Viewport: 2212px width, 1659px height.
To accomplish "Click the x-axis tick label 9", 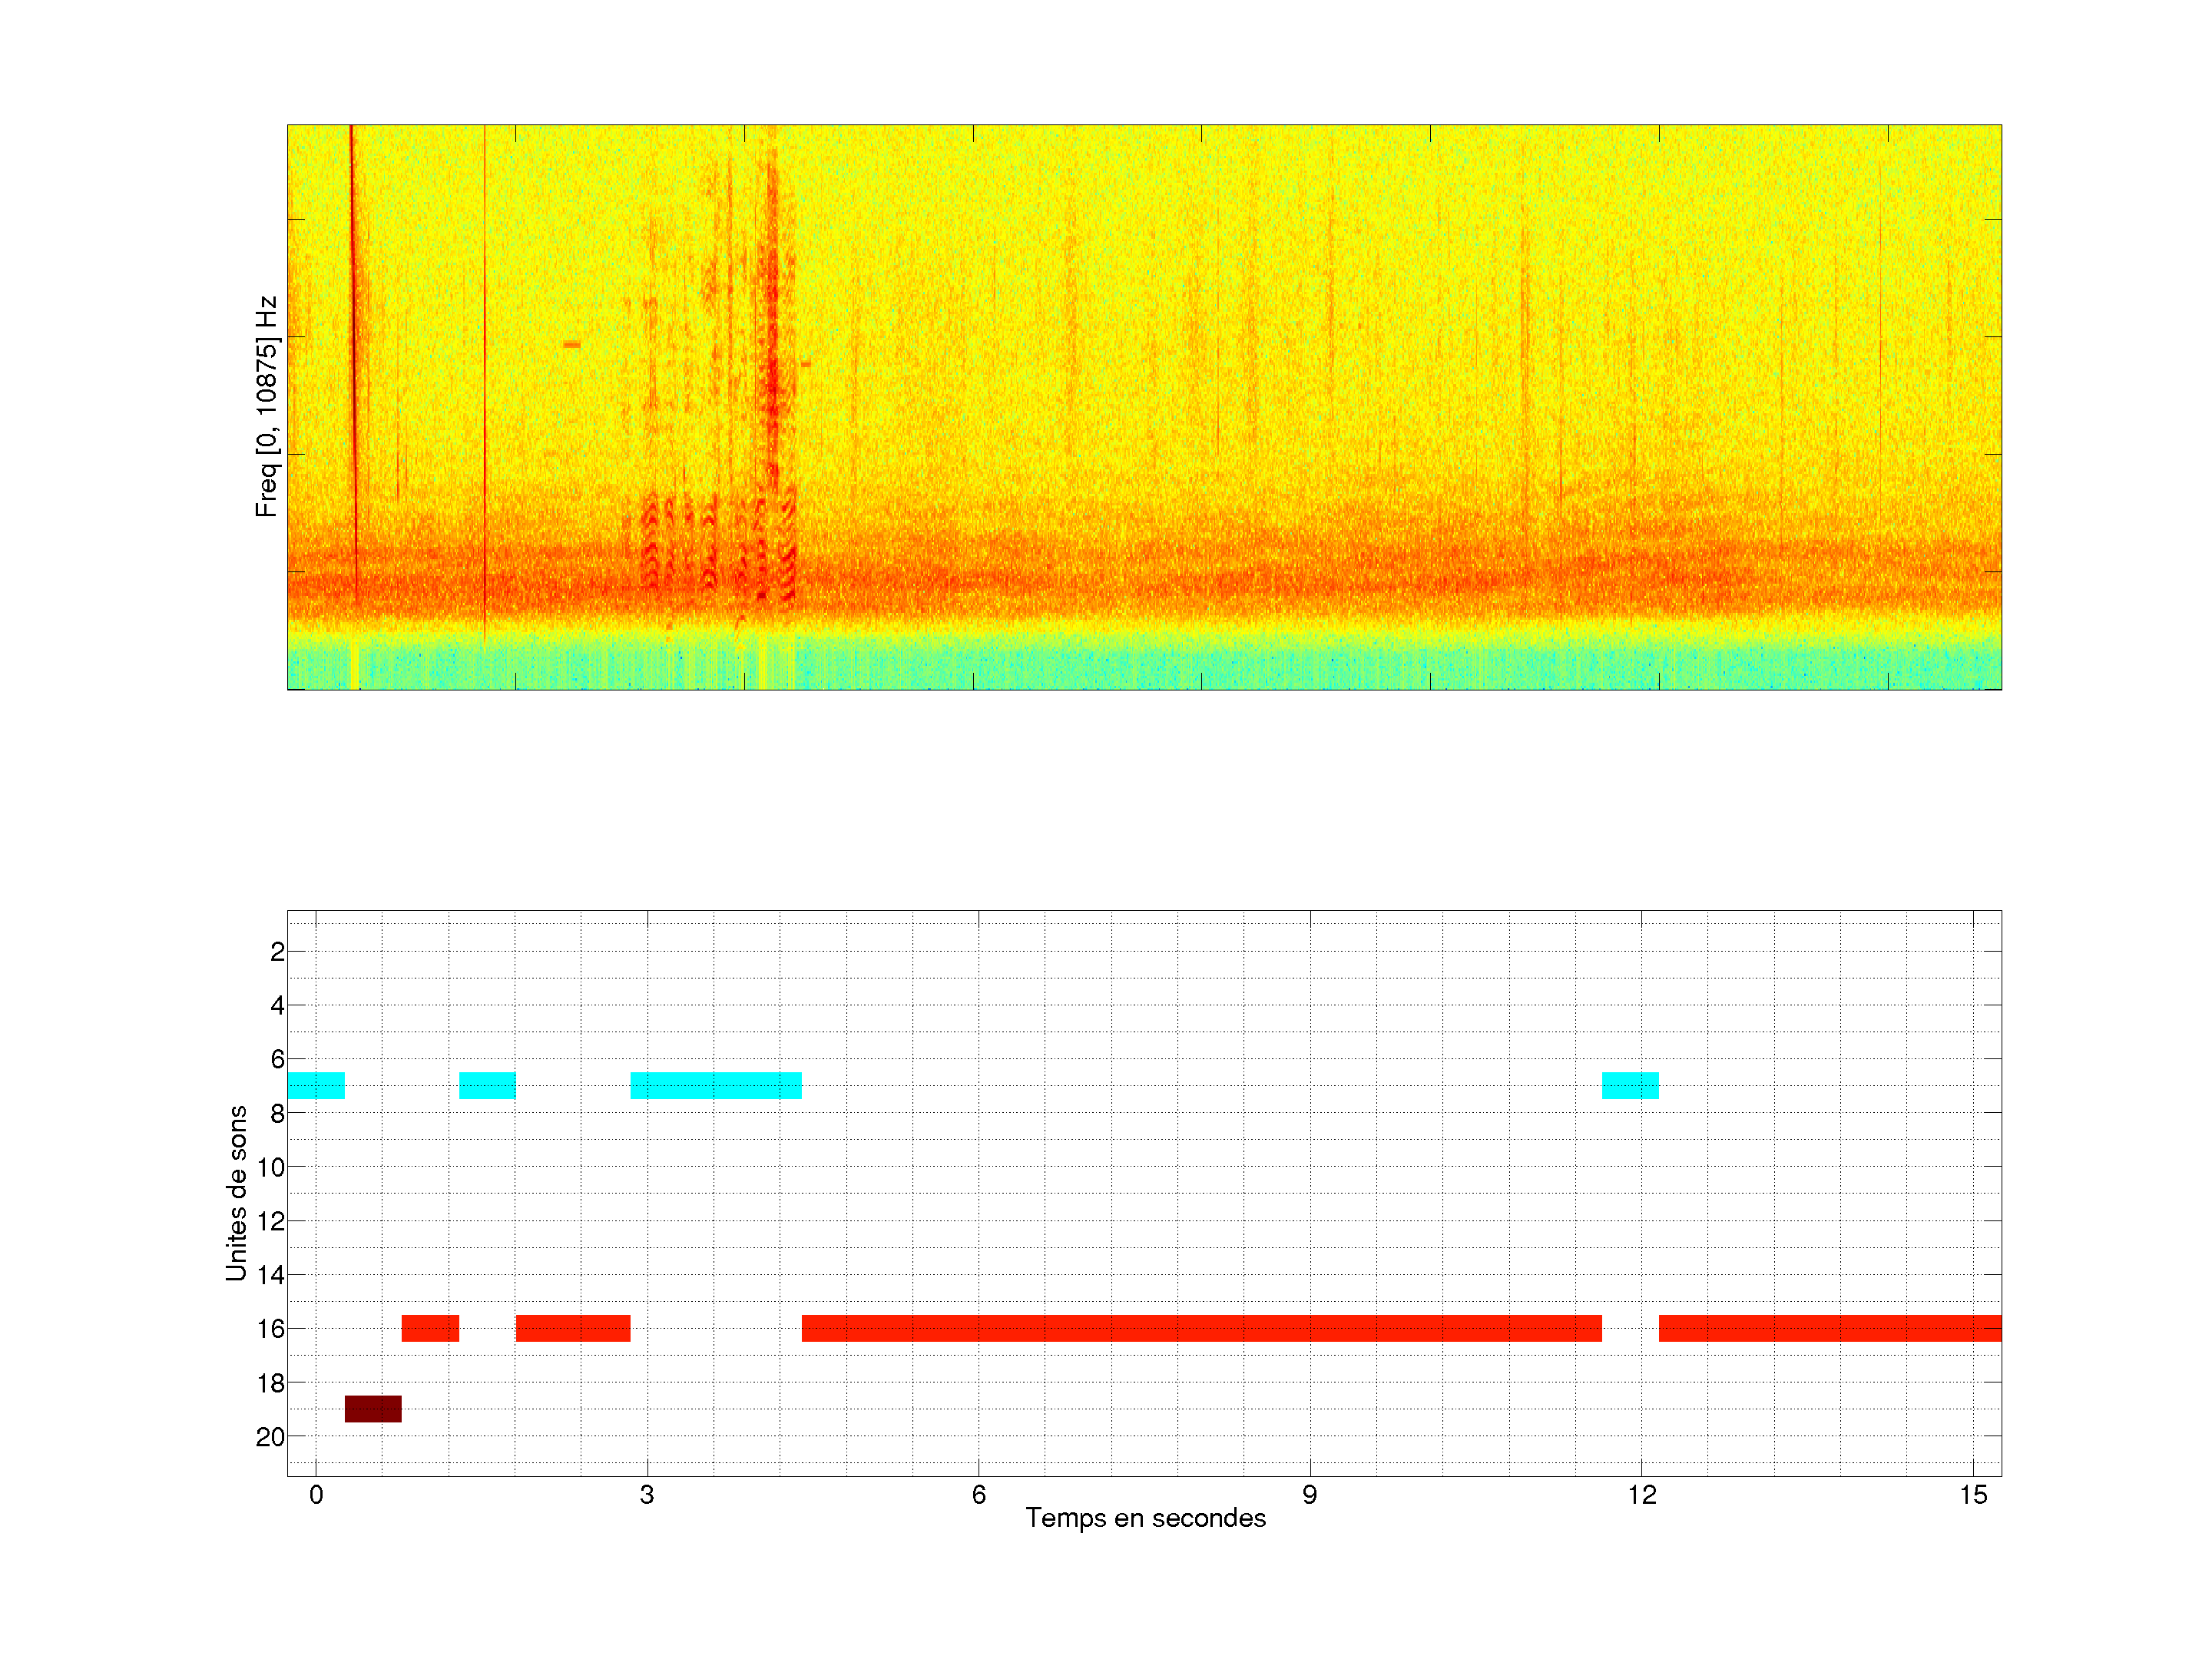I will [1309, 1495].
